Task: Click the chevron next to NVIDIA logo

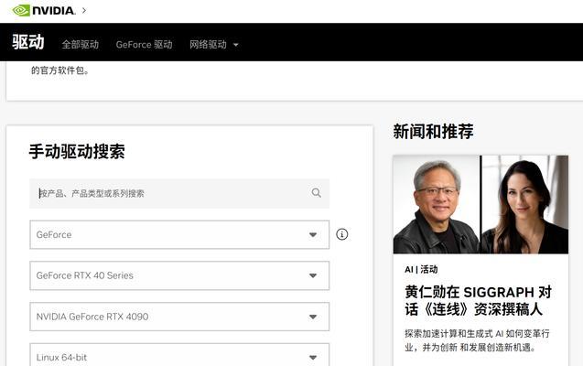Action: [84, 10]
